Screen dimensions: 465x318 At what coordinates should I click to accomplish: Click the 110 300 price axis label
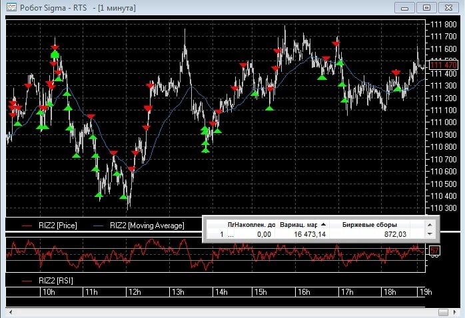[x=444, y=208]
